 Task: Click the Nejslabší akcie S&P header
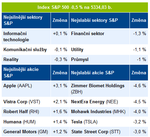click(99, 73)
